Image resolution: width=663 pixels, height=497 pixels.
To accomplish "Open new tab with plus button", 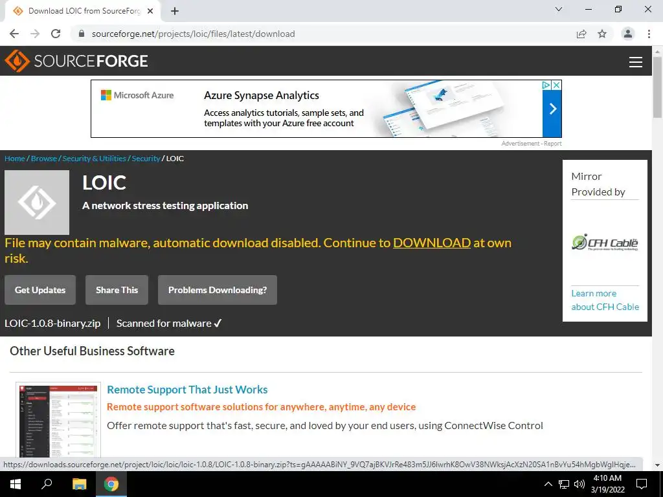I will 175,11.
